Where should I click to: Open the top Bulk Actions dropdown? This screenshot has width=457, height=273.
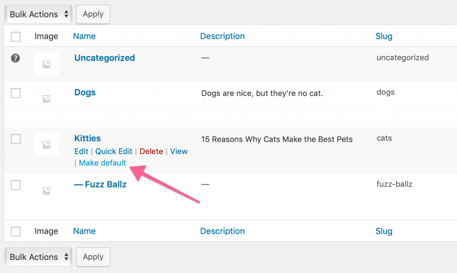coord(38,14)
